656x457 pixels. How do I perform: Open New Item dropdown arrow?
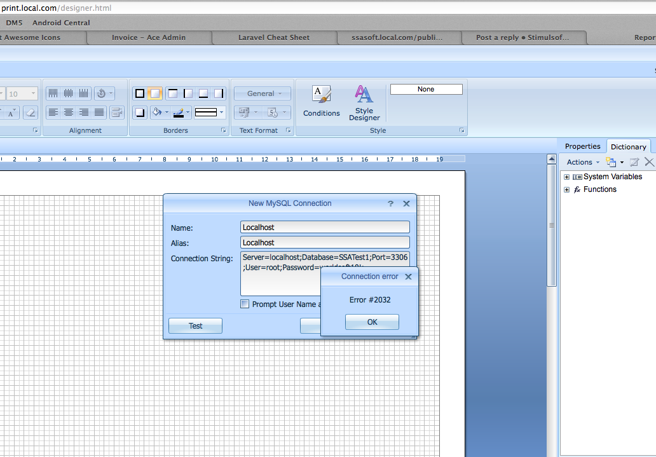tap(622, 162)
